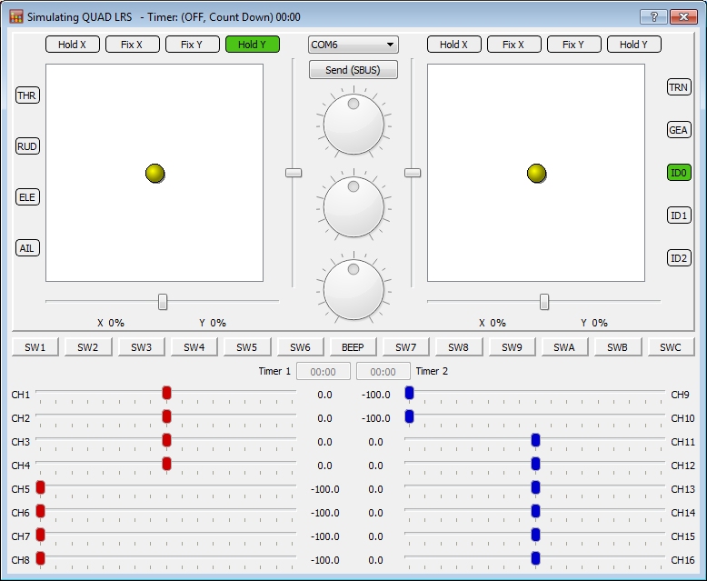The width and height of the screenshot is (707, 581).
Task: Select the active ID0 flight mode
Action: pos(679,173)
